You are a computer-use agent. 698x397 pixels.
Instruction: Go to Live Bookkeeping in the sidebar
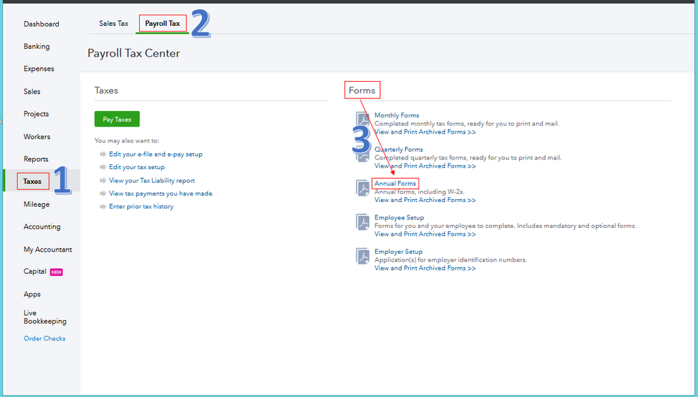click(x=45, y=317)
